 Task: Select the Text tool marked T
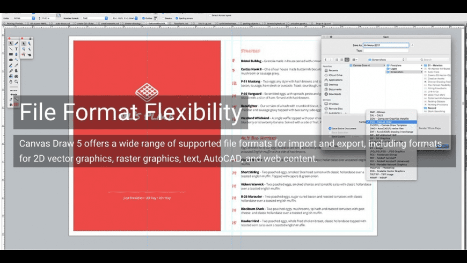click(17, 49)
